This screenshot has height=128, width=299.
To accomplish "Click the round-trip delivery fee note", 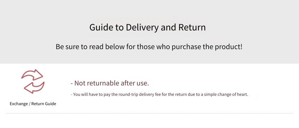I will click(x=160, y=94).
